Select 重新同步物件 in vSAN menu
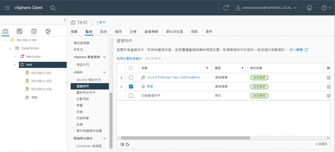The image size is (335, 152). pyautogui.click(x=86, y=93)
